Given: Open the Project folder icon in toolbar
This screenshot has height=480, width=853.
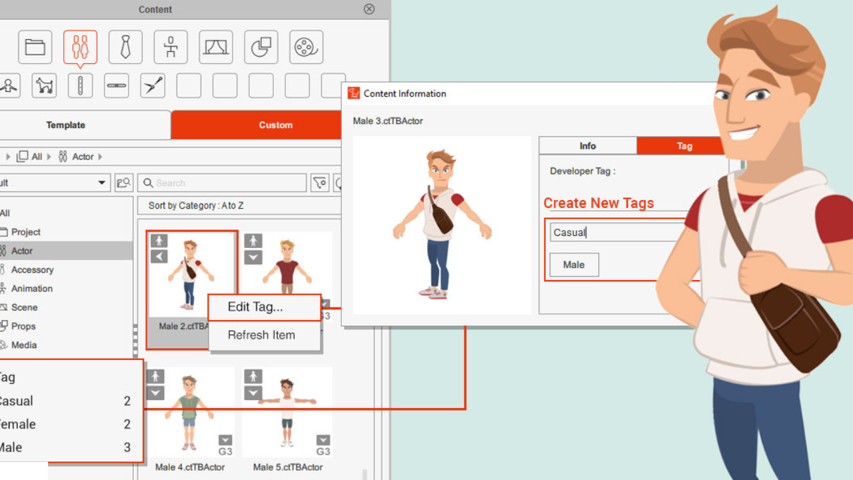Looking at the screenshot, I should tap(35, 47).
